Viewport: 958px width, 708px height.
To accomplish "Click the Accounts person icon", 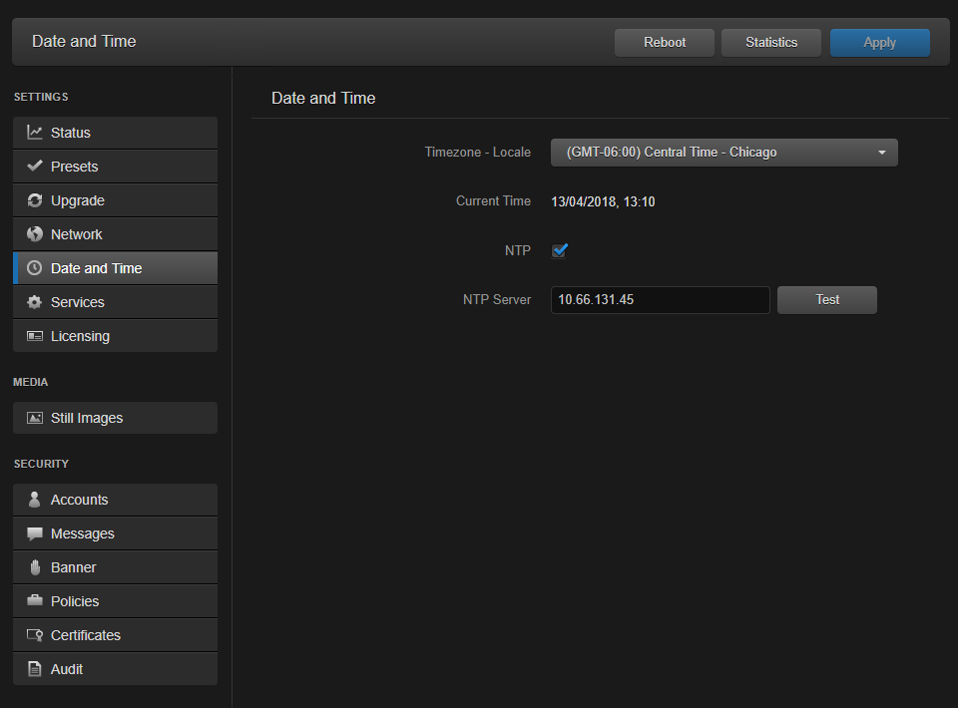I will pos(35,500).
